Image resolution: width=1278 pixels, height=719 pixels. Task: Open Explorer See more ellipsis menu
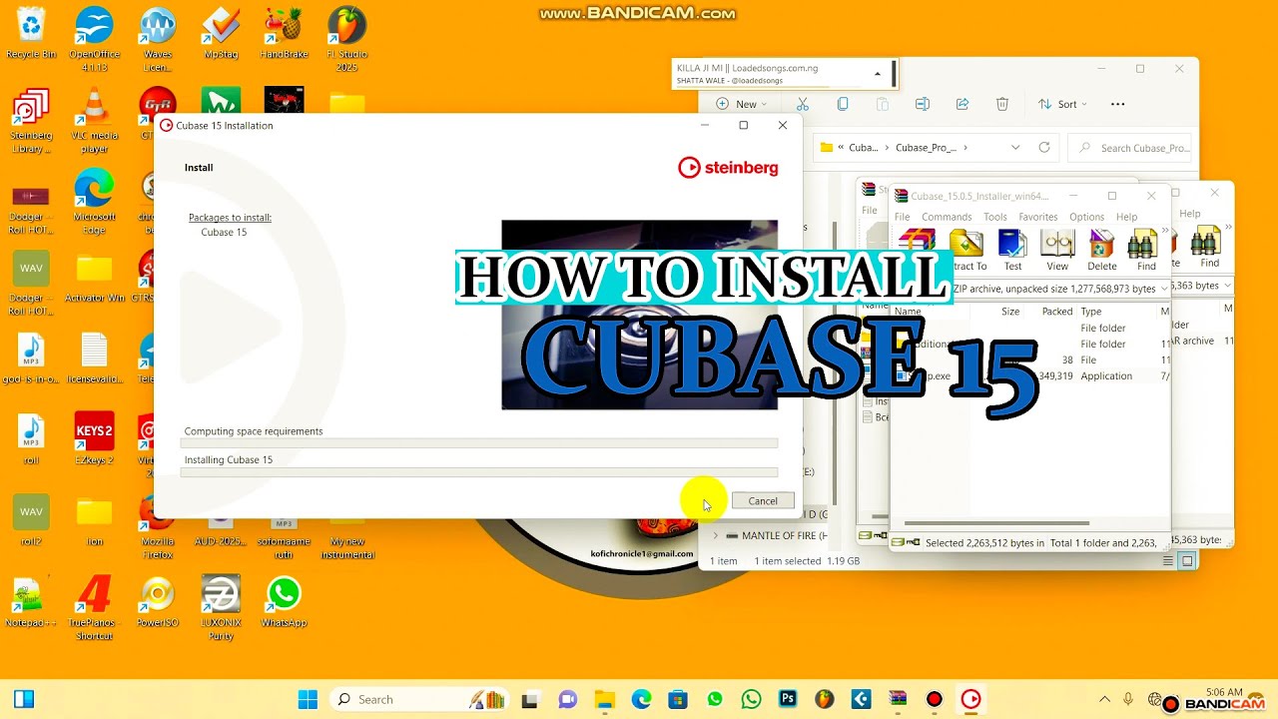pos(1117,104)
